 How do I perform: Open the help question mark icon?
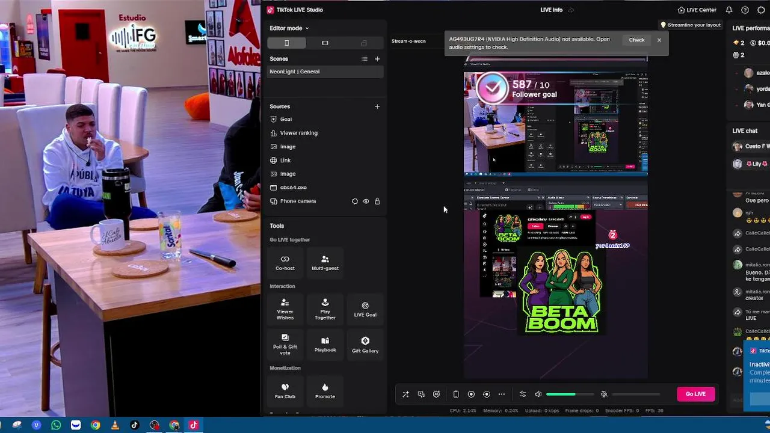pyautogui.click(x=745, y=10)
